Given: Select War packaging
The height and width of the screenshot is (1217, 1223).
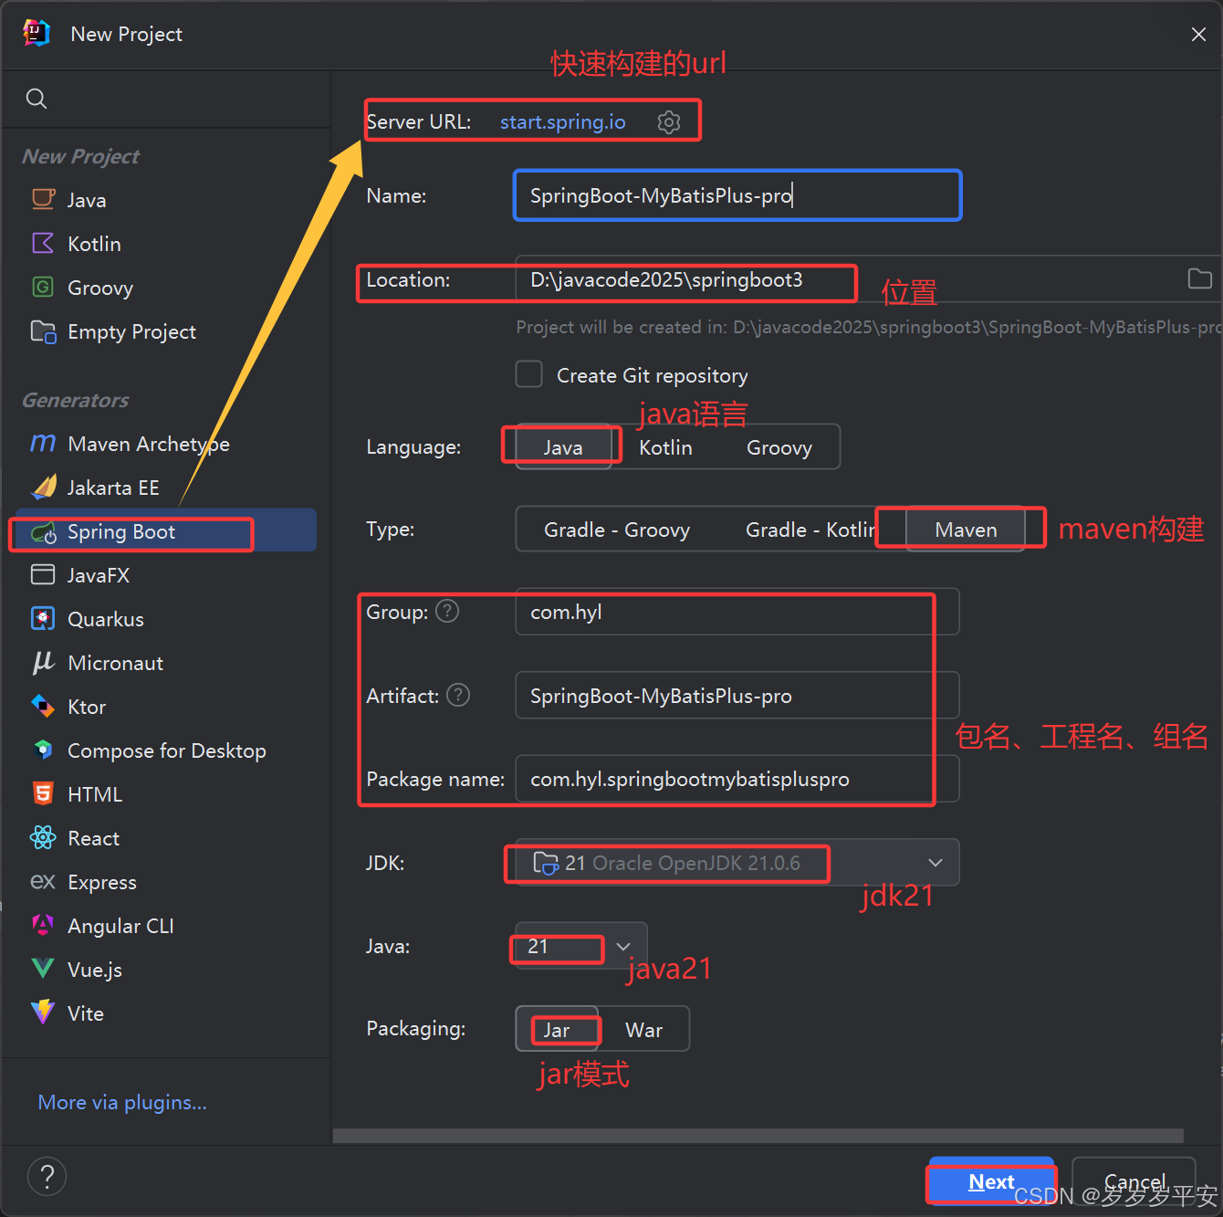Looking at the screenshot, I should click(x=644, y=1030).
